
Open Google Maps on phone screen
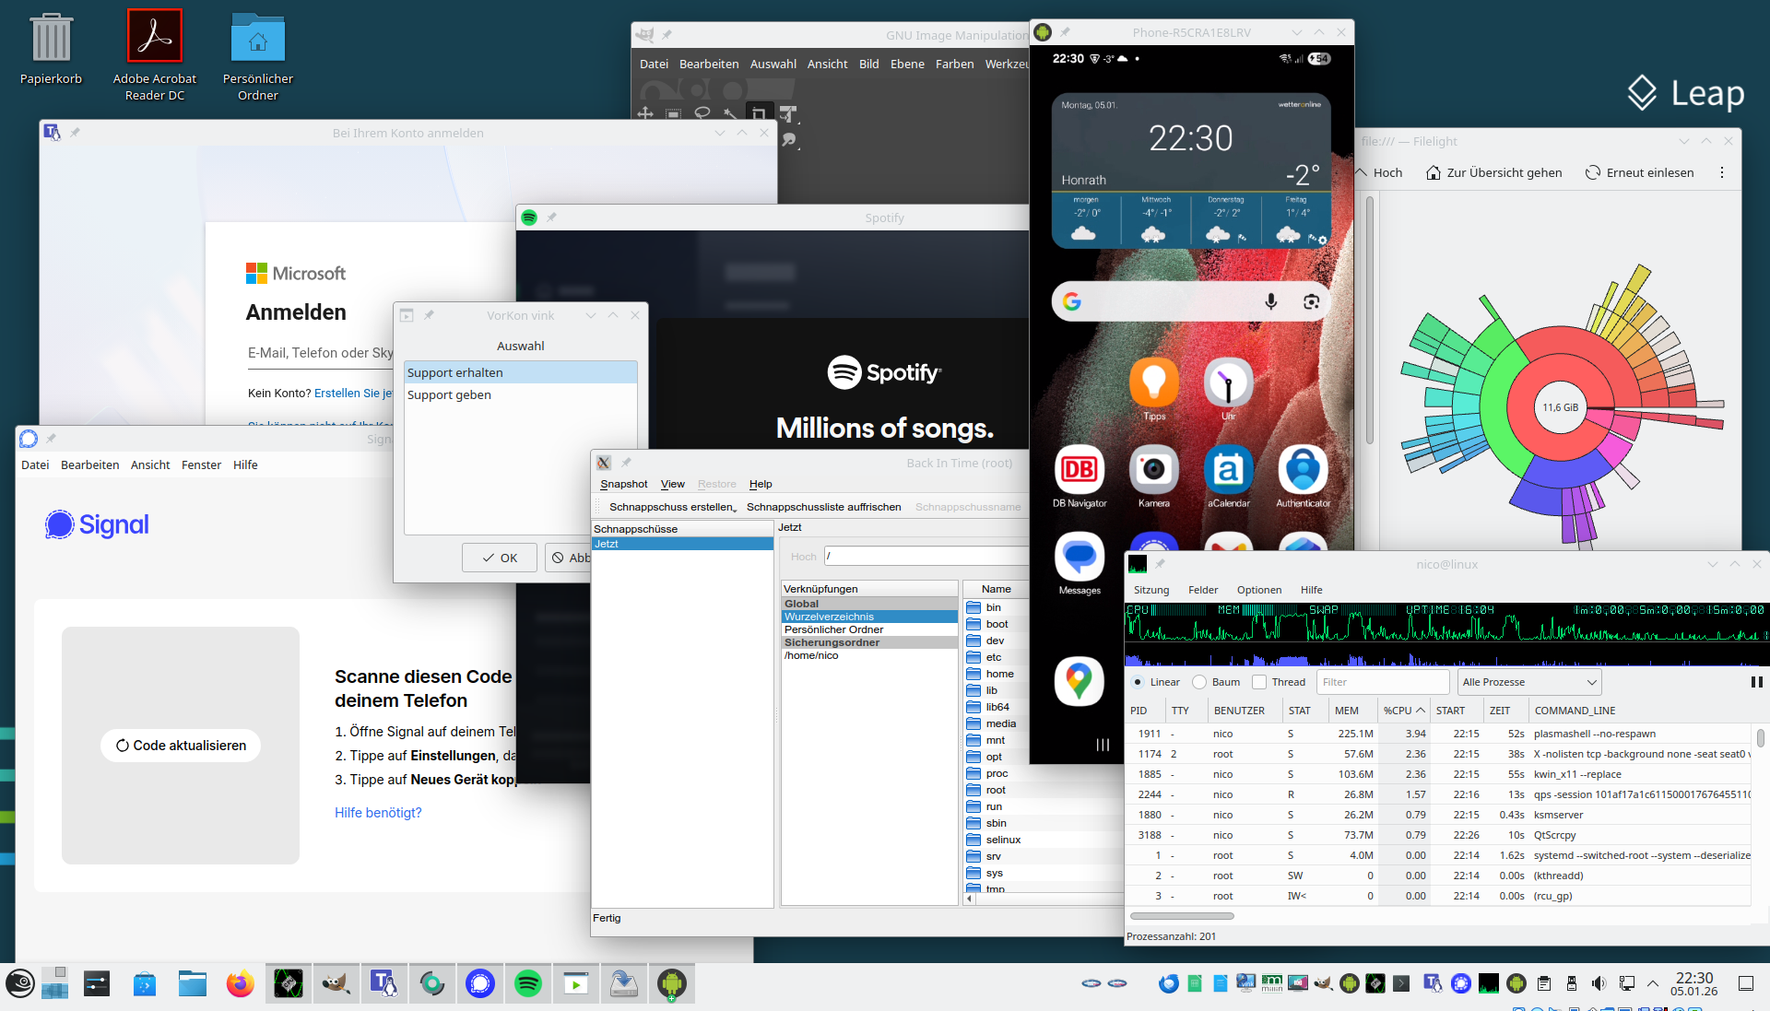coord(1079,681)
